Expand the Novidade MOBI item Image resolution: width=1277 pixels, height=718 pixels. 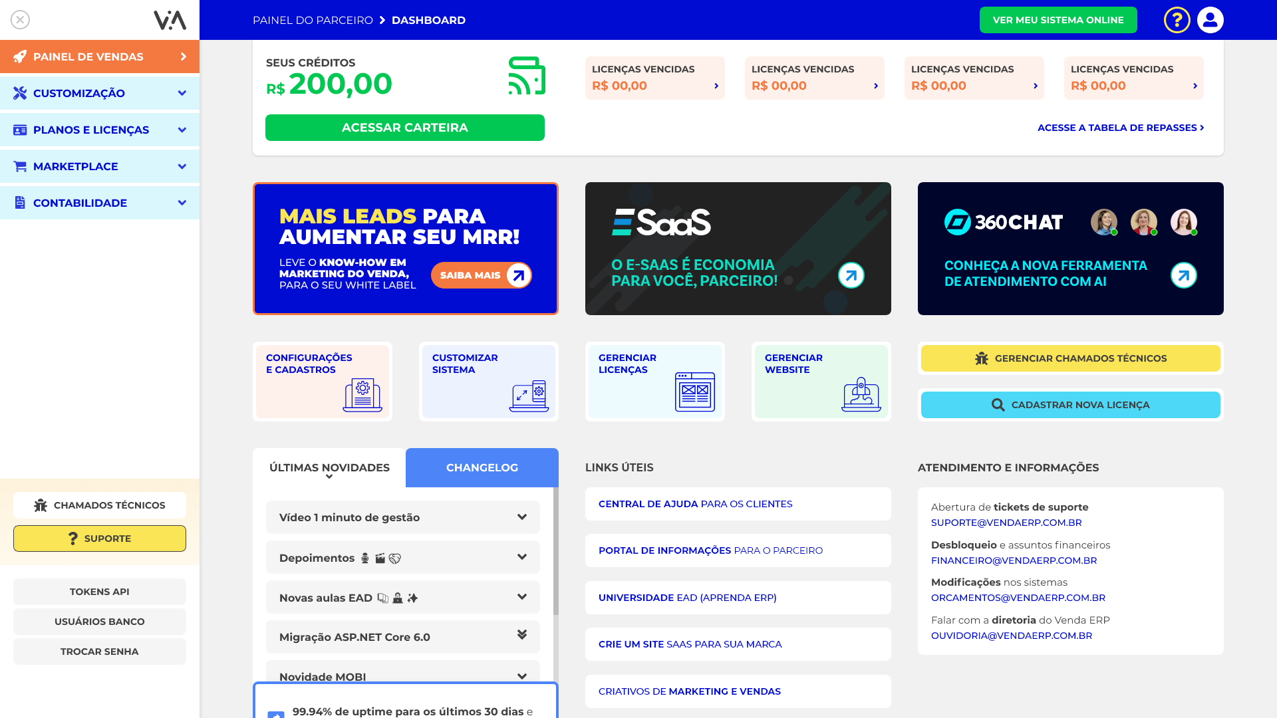pyautogui.click(x=403, y=671)
